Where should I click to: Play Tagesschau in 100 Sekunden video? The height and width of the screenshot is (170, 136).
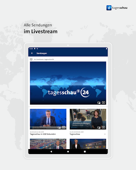coord(64,127)
